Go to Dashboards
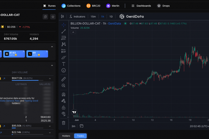The height and width of the screenshot is (139, 209). [141, 6]
